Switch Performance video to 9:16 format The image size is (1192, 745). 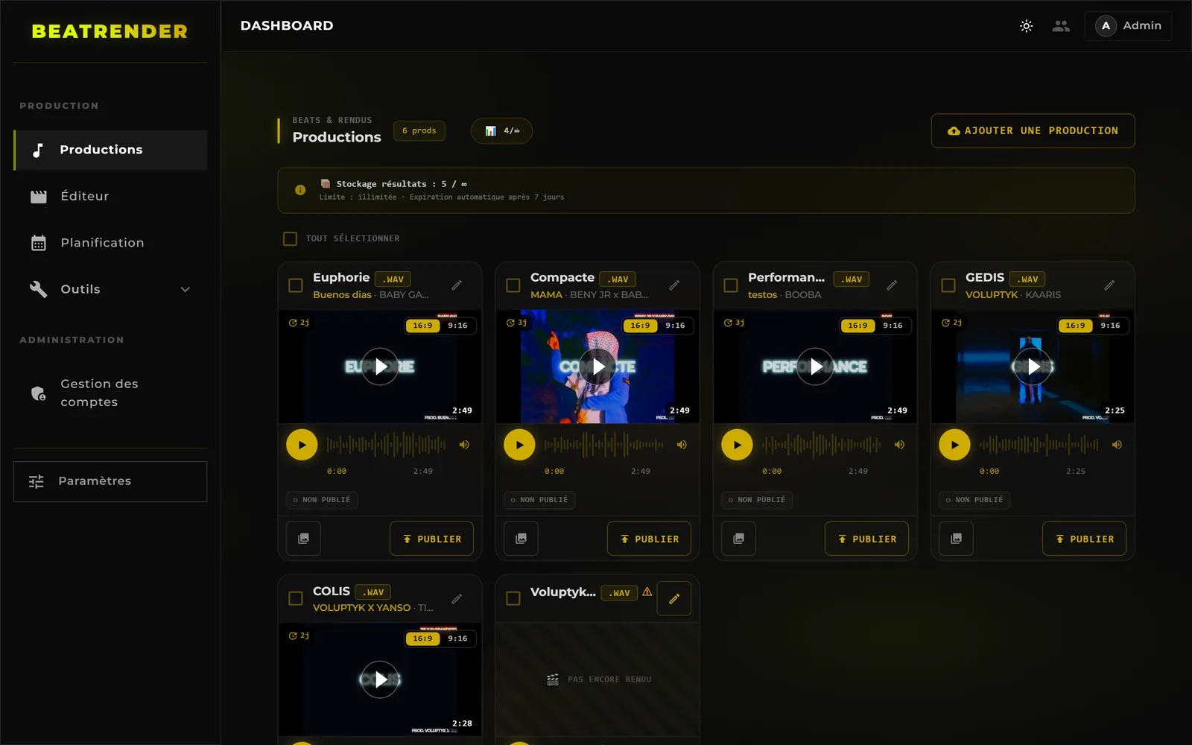[893, 326]
